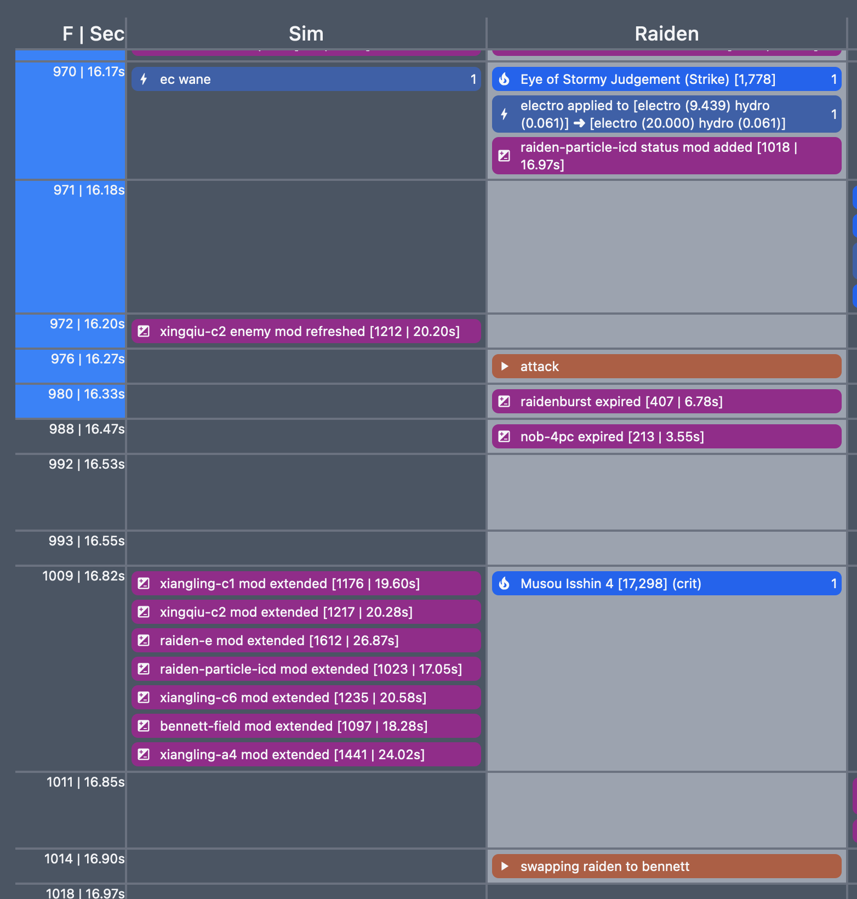This screenshot has width=857, height=899.
Task: Select frame 1009 timestamp row
Action: (x=83, y=576)
